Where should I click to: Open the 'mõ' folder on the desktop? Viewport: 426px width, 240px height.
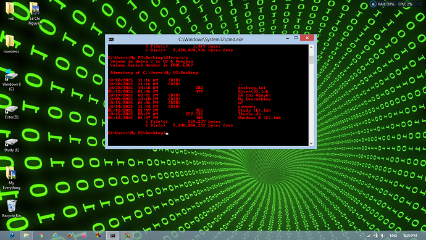point(10,11)
